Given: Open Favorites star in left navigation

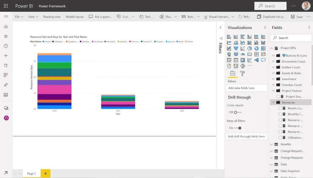Looking at the screenshot, I should point(6,36).
